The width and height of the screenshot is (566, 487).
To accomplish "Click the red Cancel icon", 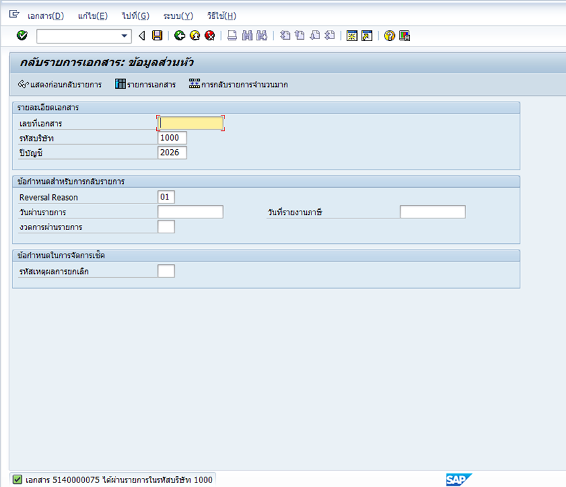I will tap(210, 35).
